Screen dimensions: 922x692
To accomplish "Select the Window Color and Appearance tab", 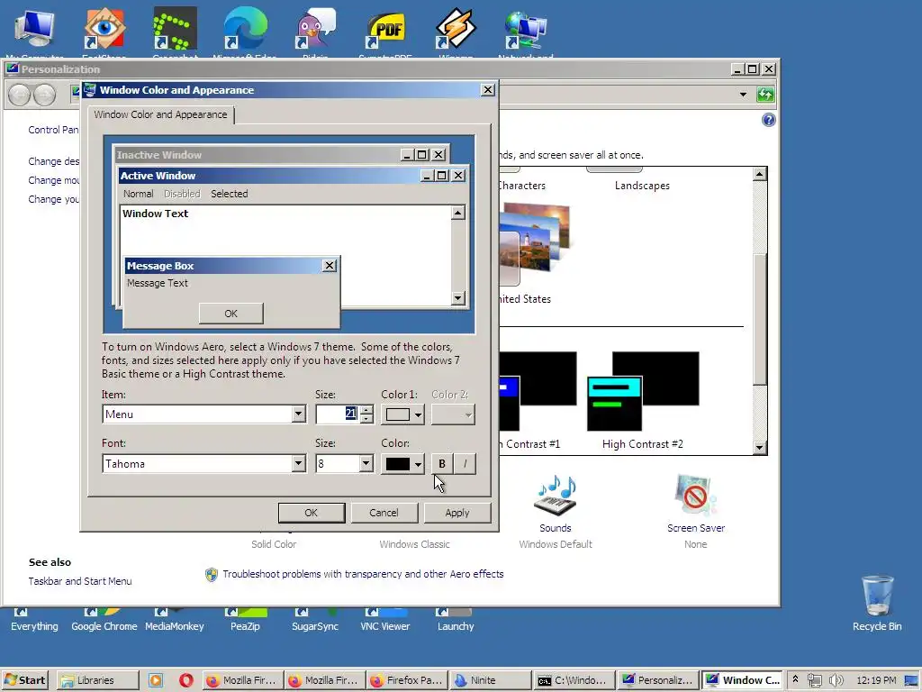I will pyautogui.click(x=160, y=114).
